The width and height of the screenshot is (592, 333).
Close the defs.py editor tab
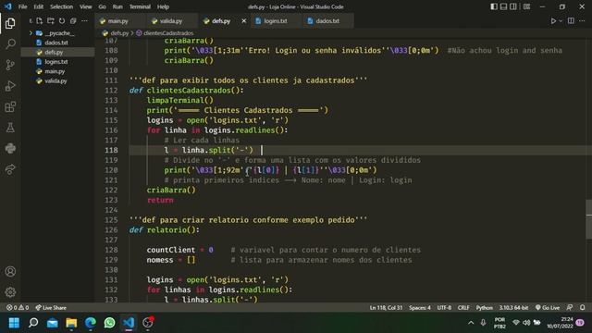tap(244, 21)
